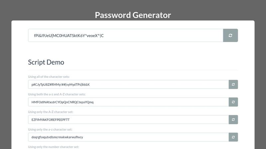
Task: Click into the main generated password field
Action: click(x=126, y=35)
